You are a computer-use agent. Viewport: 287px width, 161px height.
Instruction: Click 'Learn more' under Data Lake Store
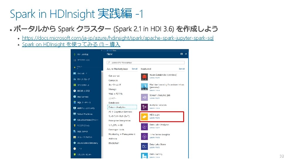pyautogui.click(x=154, y=147)
